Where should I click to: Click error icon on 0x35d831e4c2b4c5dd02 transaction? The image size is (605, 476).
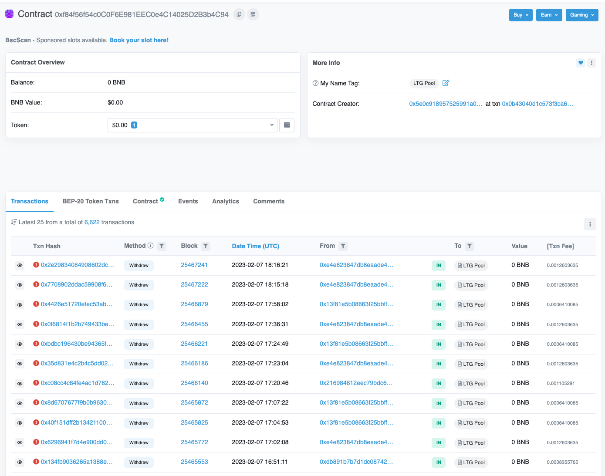(x=36, y=363)
